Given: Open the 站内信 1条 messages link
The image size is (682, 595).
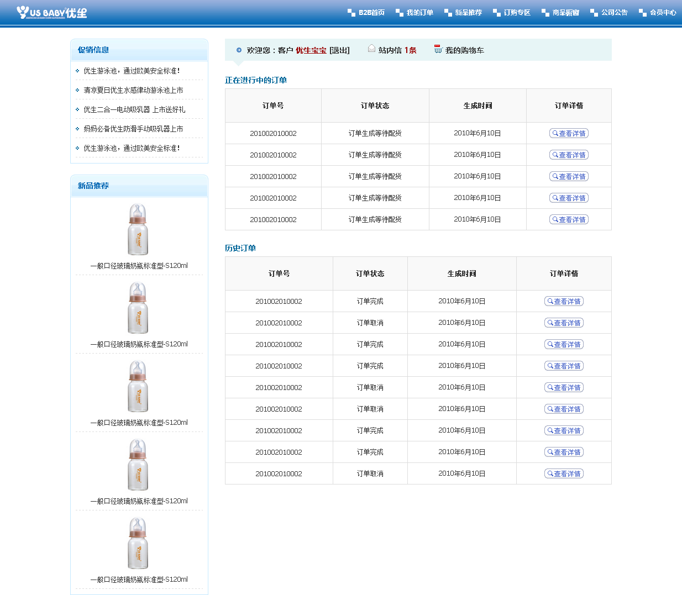Looking at the screenshot, I should click(397, 50).
